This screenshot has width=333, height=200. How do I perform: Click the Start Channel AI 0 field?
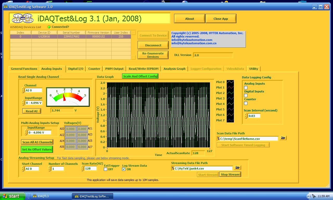(32, 169)
